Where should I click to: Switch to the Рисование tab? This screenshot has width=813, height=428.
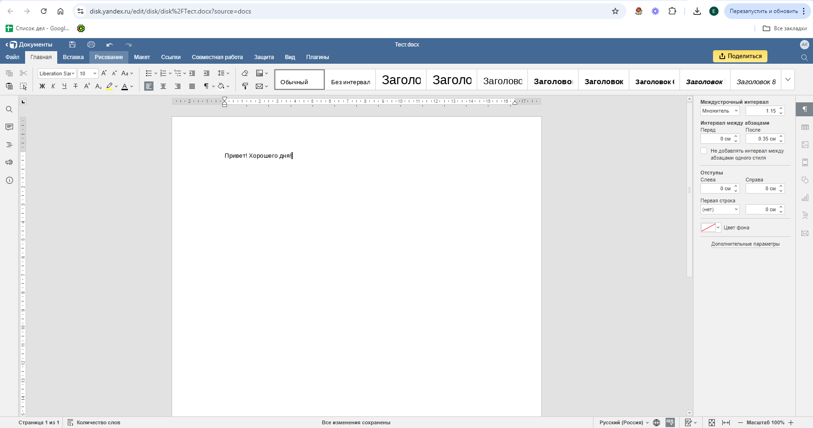[x=109, y=57]
